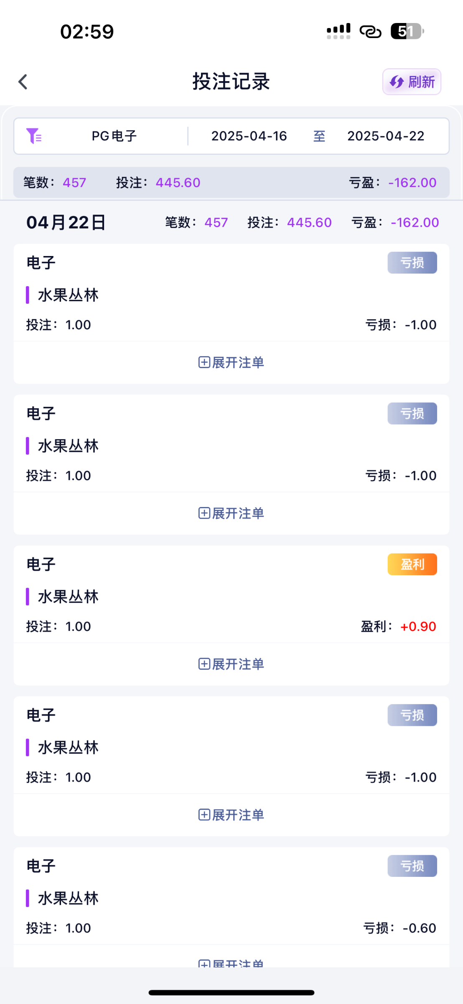Click the 刷新 refresh button
The width and height of the screenshot is (463, 1004).
coord(412,82)
